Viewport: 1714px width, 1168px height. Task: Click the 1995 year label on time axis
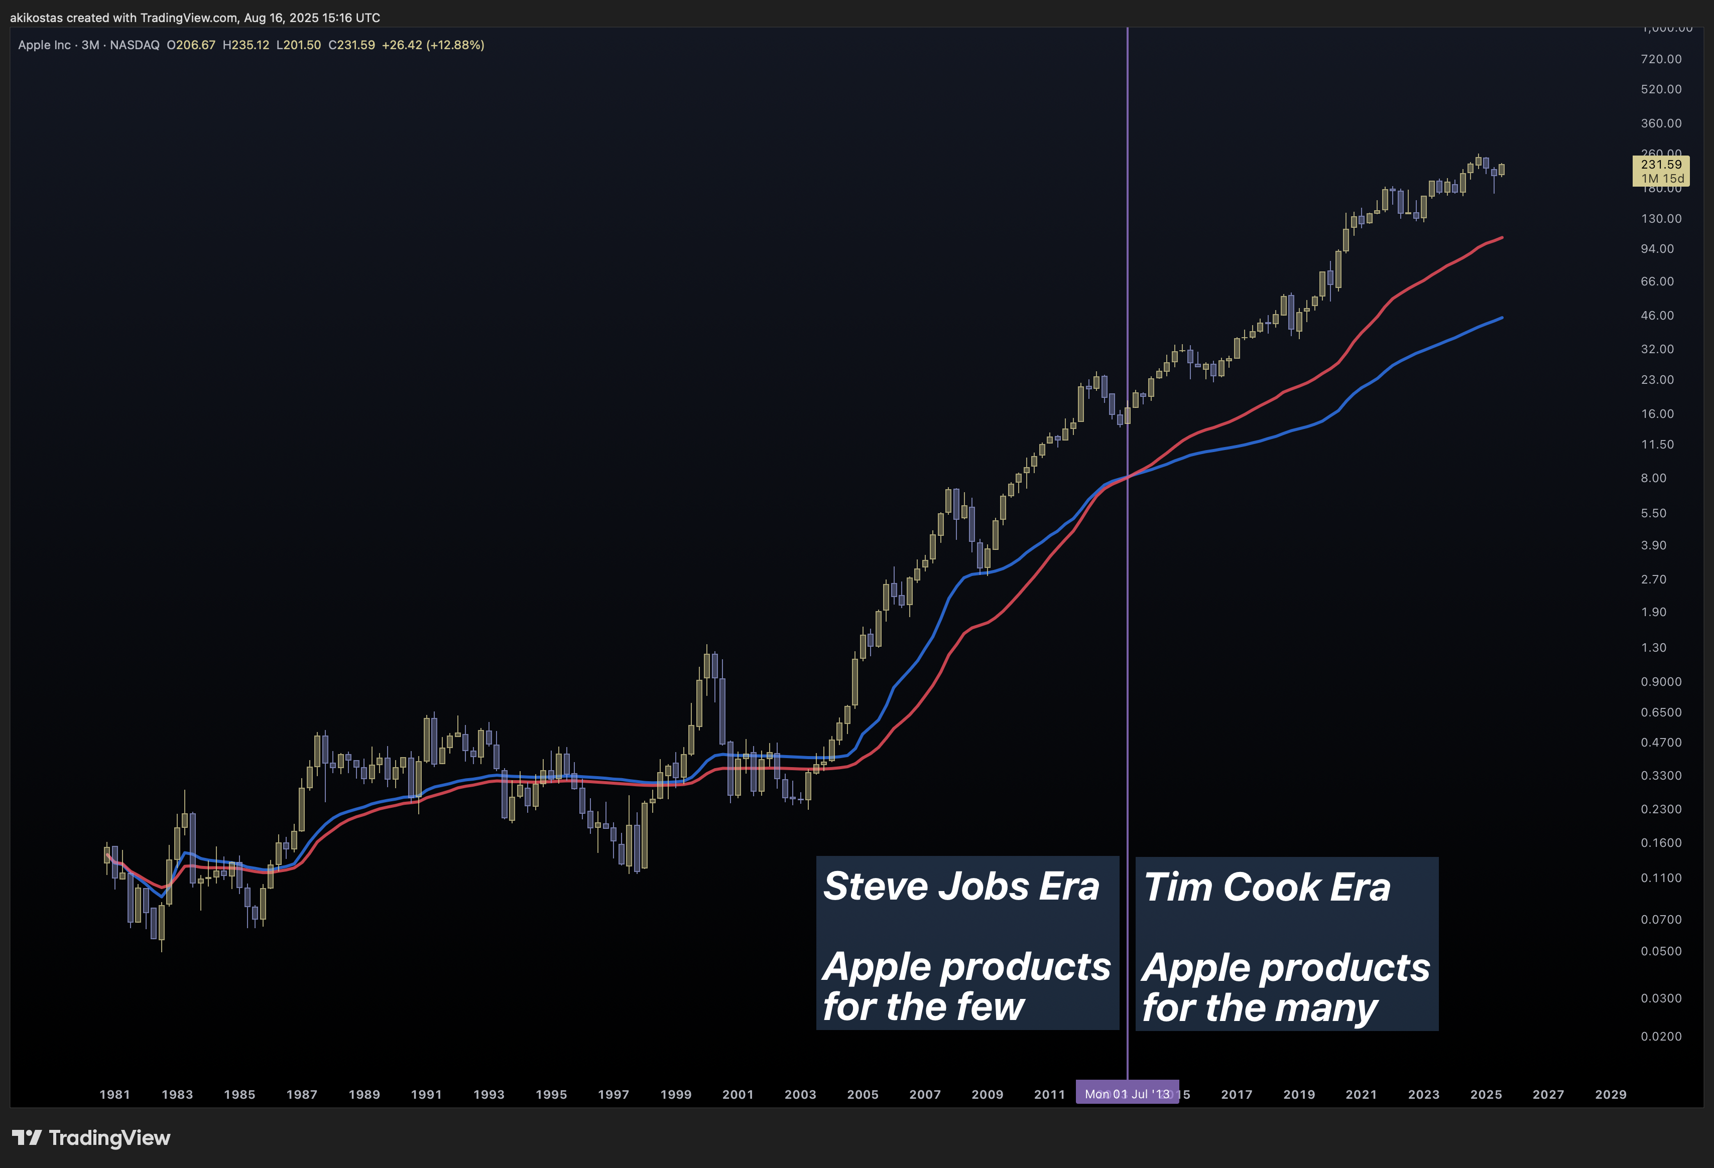click(x=551, y=1095)
